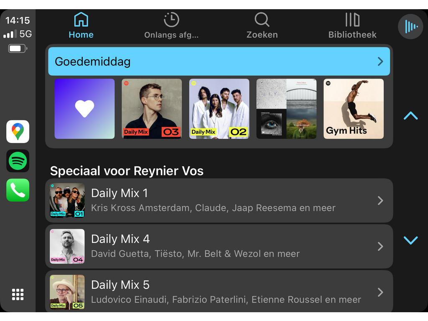Open the Spotify app icon in sidebar

tap(18, 161)
